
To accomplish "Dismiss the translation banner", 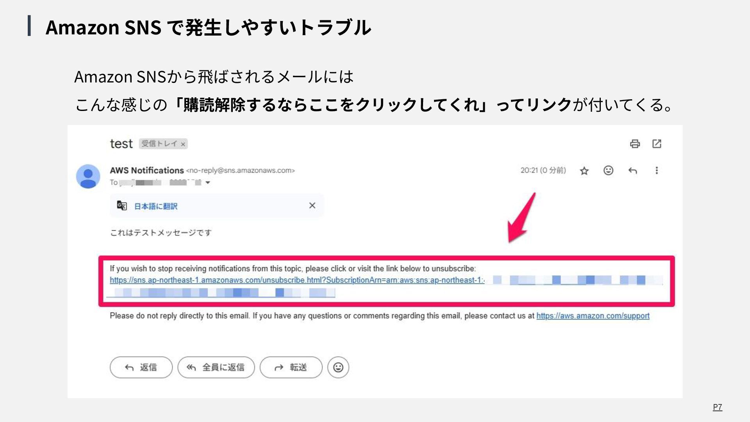I will [x=312, y=206].
